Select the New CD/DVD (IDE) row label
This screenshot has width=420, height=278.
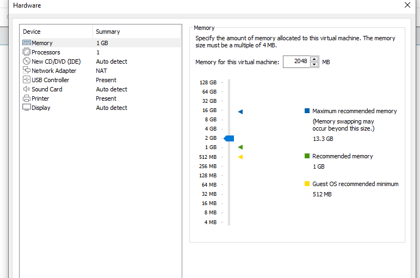pyautogui.click(x=56, y=61)
